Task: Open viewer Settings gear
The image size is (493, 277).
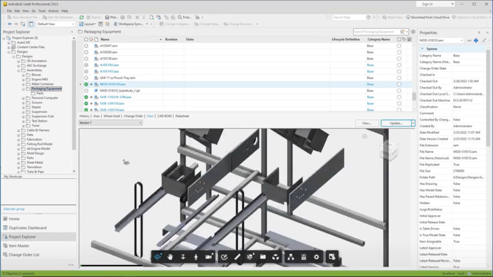Action: (x=316, y=257)
